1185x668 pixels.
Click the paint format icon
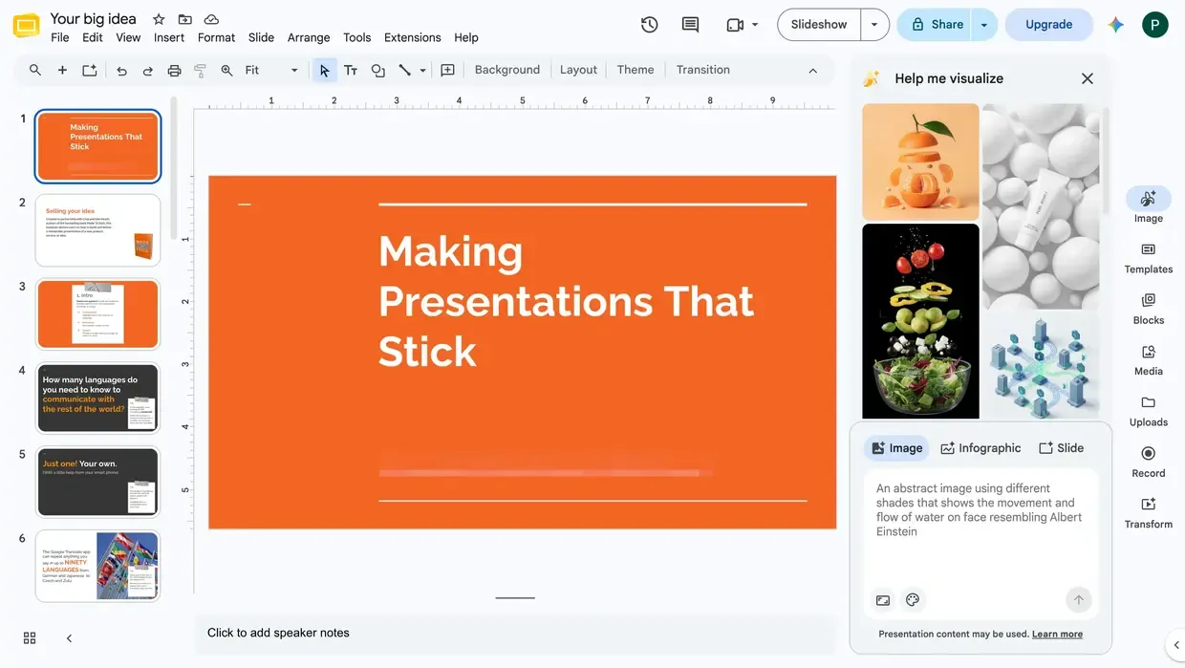pyautogui.click(x=200, y=70)
